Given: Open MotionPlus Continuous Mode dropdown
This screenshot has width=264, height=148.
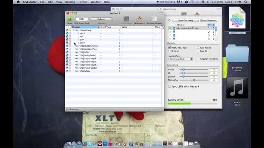Looking at the screenshot, I should (181, 59).
